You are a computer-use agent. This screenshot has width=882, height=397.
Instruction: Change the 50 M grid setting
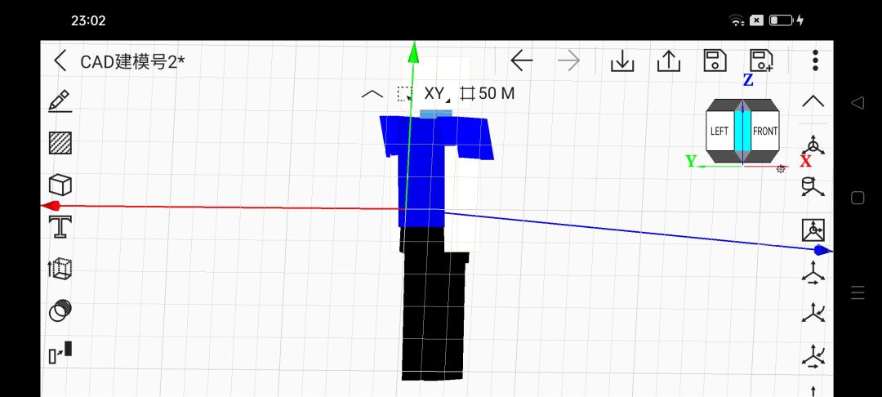pos(487,94)
